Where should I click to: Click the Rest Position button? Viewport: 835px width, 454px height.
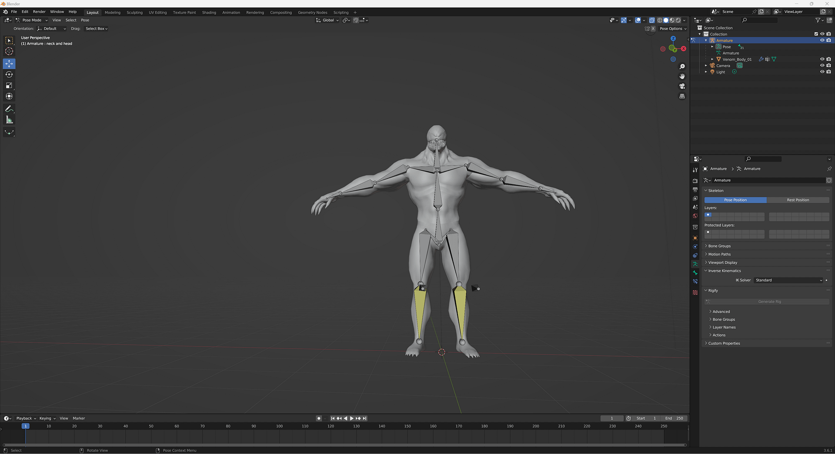click(798, 200)
